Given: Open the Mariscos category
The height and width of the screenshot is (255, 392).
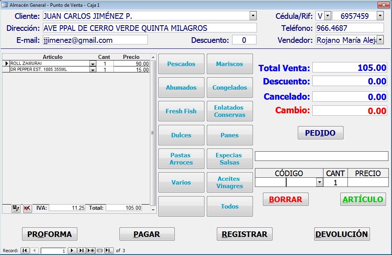Looking at the screenshot, I should (230, 64).
